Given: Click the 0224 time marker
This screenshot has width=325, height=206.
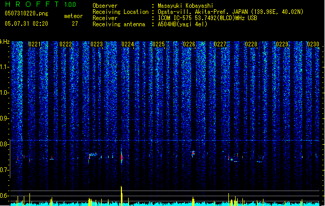Looking at the screenshot, I should tap(128, 44).
